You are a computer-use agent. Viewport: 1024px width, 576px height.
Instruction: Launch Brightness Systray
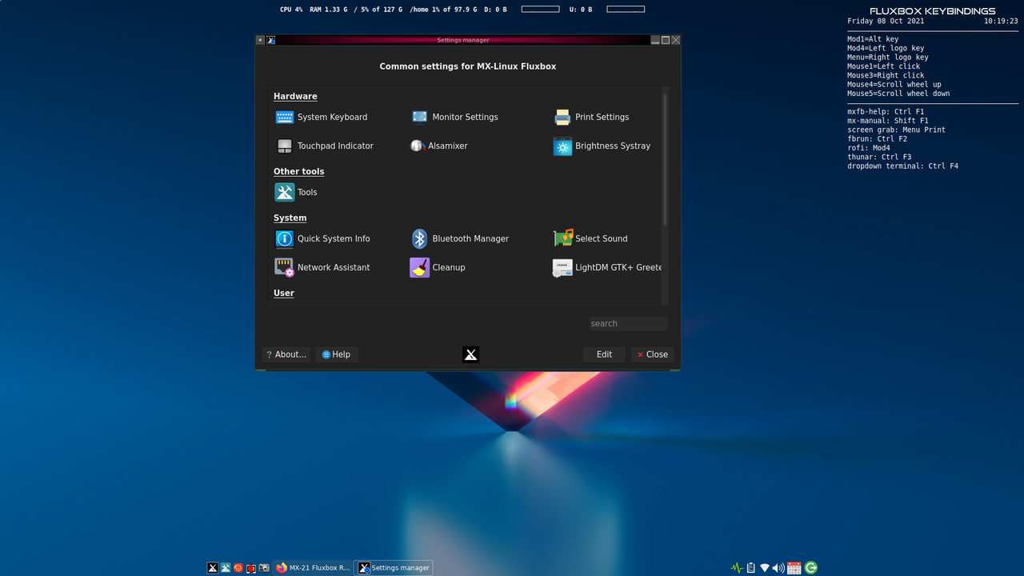point(602,146)
